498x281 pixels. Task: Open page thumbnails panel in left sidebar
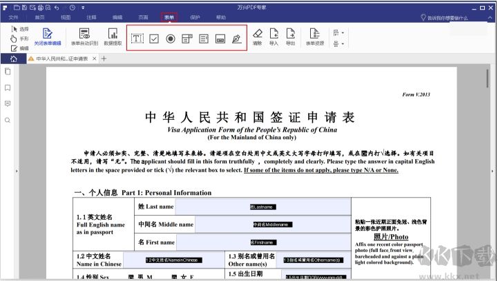(8, 71)
